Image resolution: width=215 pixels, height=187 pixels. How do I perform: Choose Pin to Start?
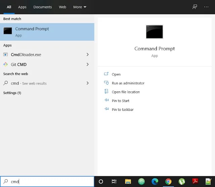[x=120, y=101]
